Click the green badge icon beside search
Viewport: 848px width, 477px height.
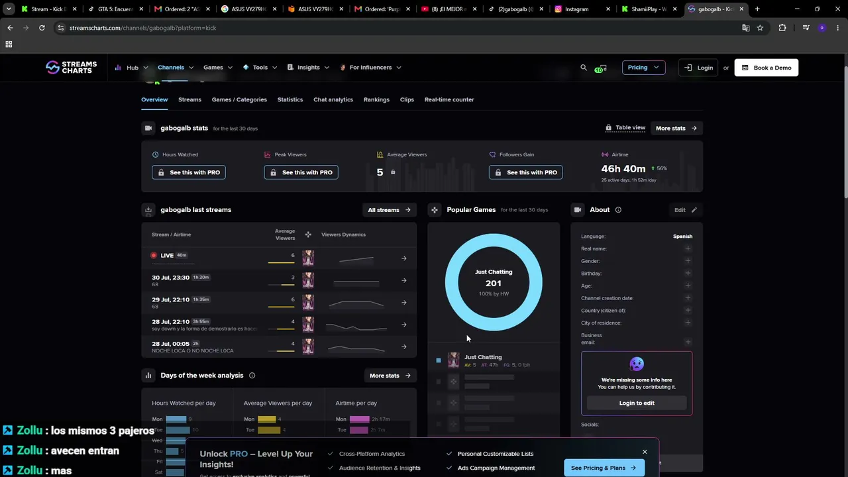pos(600,68)
